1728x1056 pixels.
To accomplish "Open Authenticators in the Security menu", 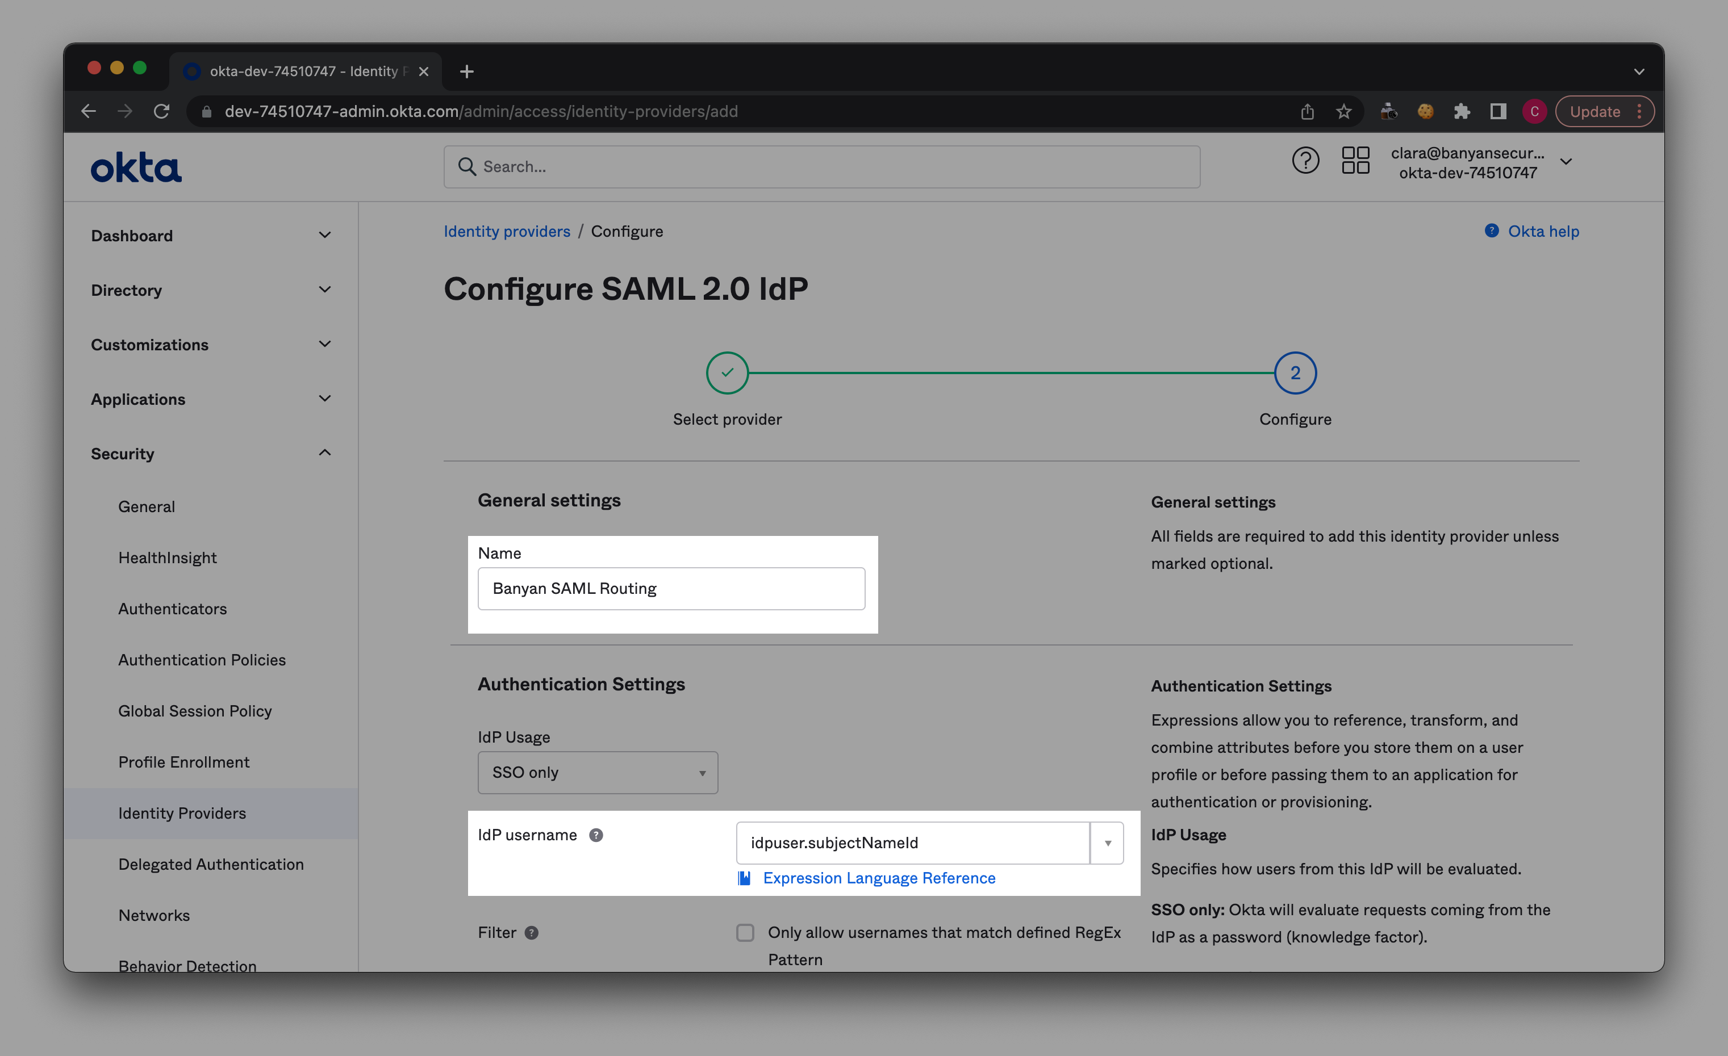I will tap(173, 609).
